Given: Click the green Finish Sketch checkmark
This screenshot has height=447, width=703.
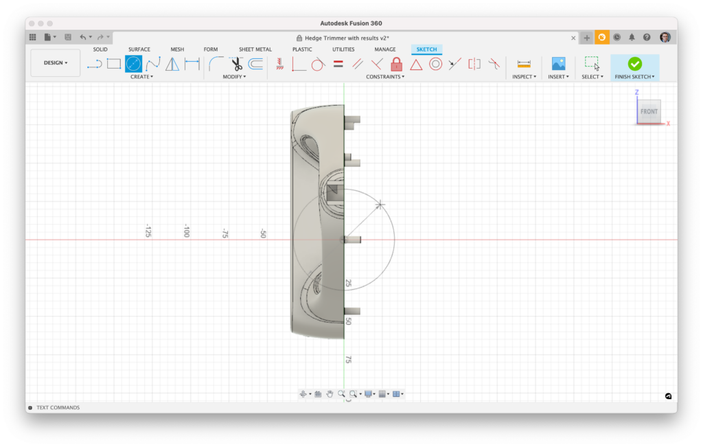Looking at the screenshot, I should click(634, 64).
